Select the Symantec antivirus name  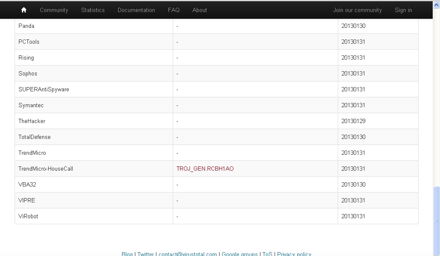(x=31, y=105)
